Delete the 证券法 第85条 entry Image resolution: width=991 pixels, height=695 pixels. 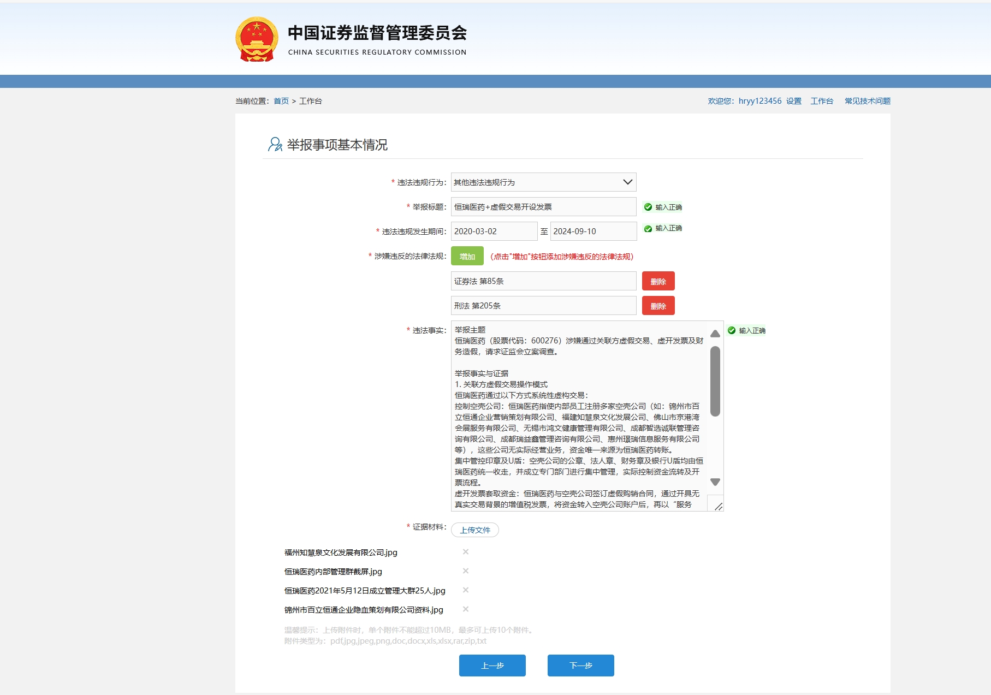658,281
